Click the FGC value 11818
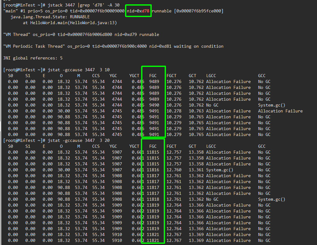The width and height of the screenshot is (317, 245). click(x=153, y=199)
